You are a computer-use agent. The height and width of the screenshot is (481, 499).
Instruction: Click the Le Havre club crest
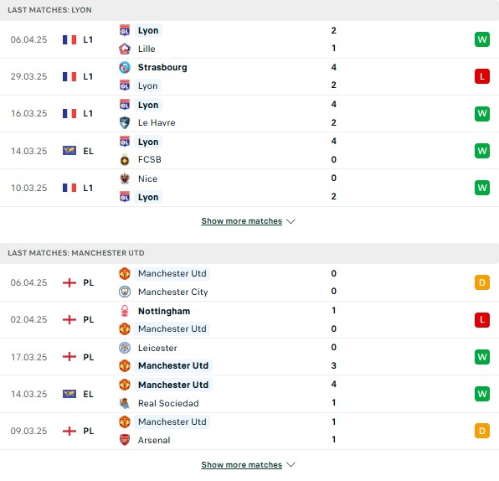[125, 122]
